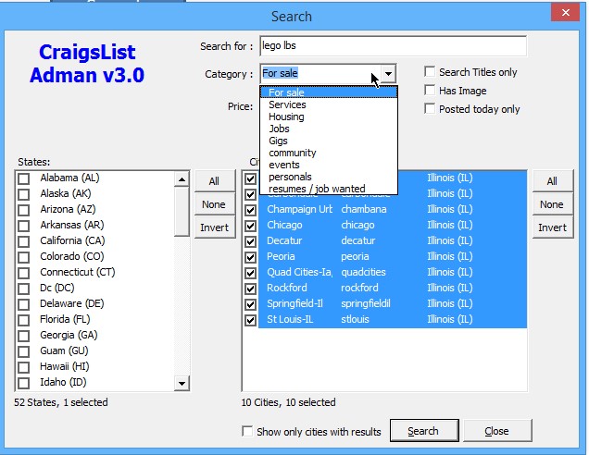The height and width of the screenshot is (455, 589).
Task: Click the 'stlouis' city code cell
Action: click(x=355, y=319)
